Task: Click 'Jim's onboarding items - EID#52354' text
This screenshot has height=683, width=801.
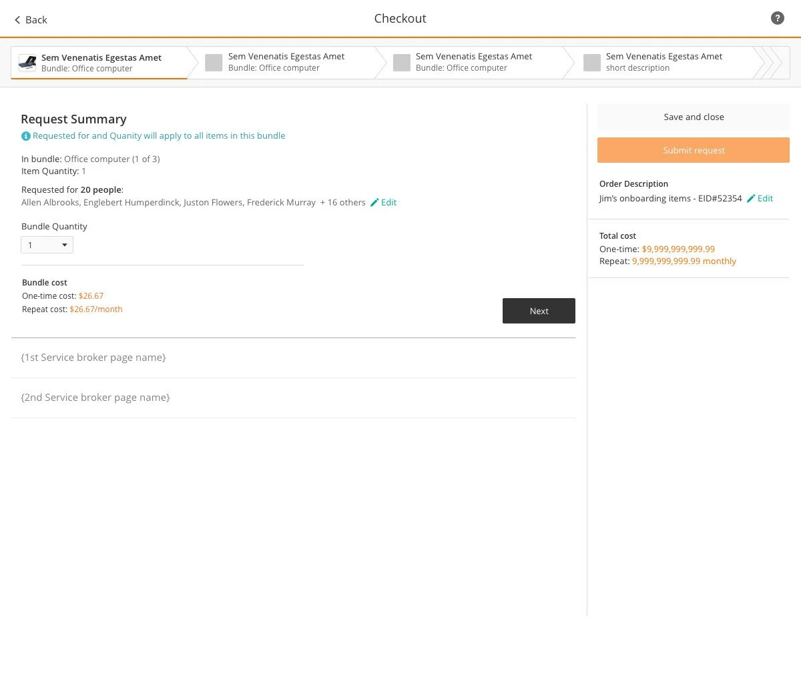Action: point(671,198)
